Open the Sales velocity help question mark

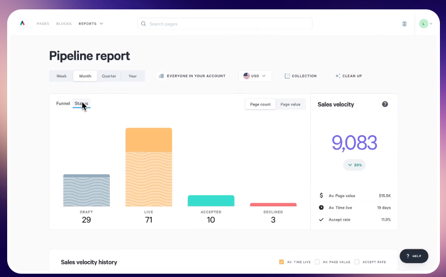point(385,104)
